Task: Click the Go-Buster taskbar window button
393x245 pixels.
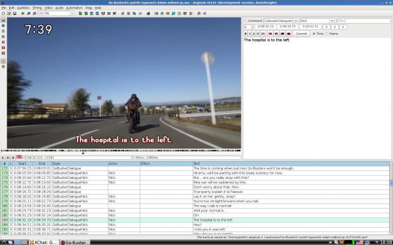Action: pos(75,242)
